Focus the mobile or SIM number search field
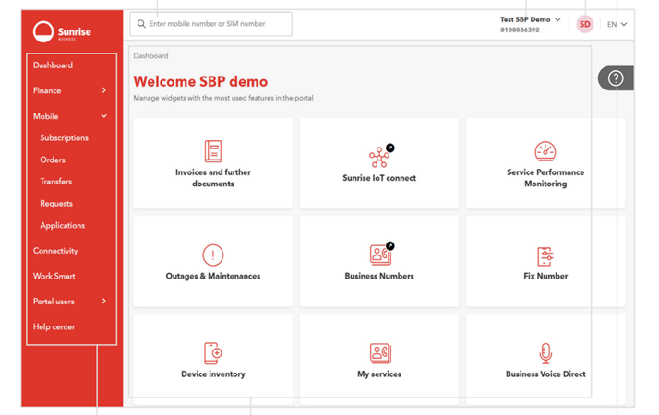Screen dimensions: 659x415 pos(211,24)
